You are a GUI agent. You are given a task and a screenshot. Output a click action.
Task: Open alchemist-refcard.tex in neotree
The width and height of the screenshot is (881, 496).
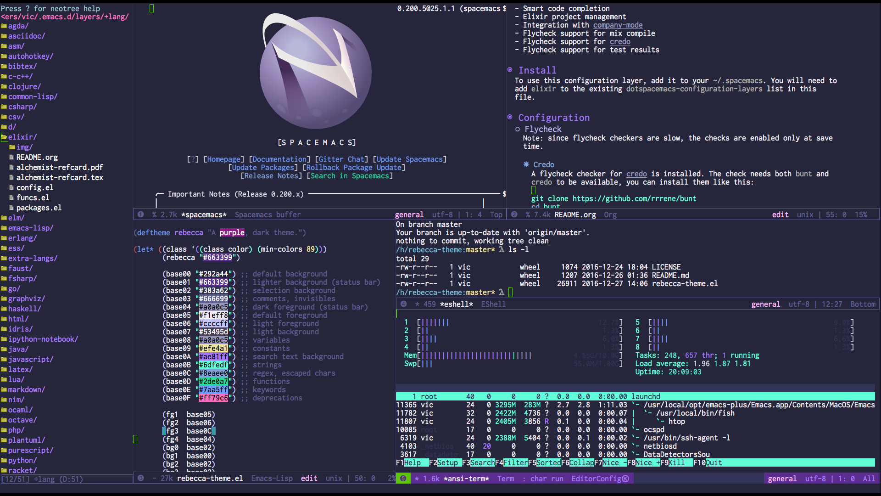pos(60,178)
